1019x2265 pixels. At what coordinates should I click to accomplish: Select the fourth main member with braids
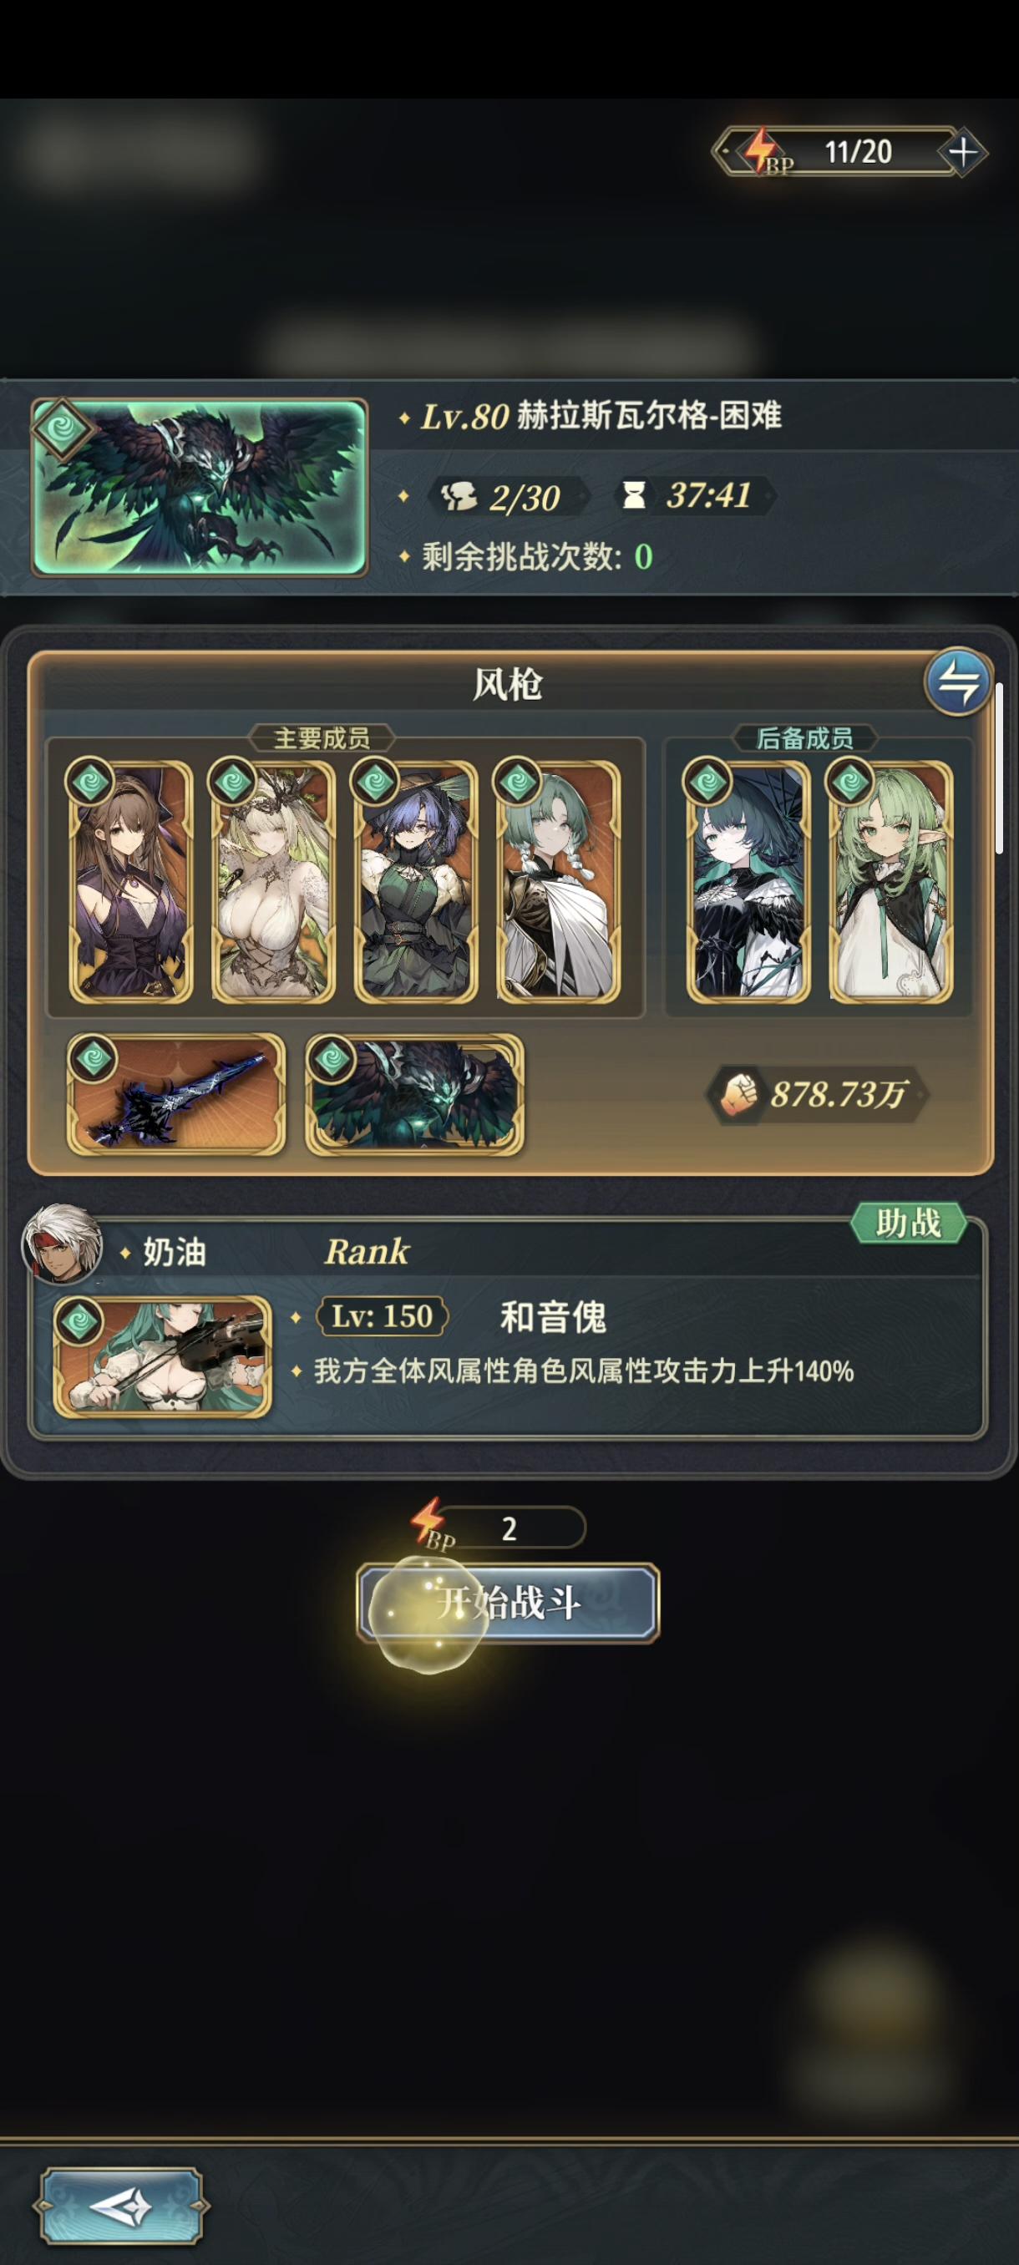point(557,880)
